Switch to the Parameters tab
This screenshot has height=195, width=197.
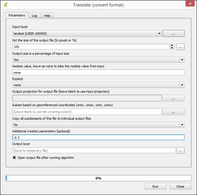click(x=17, y=15)
